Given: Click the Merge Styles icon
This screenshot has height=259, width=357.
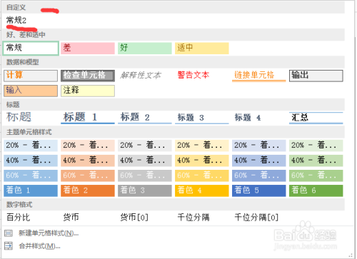Looking at the screenshot, I should click(x=9, y=245).
